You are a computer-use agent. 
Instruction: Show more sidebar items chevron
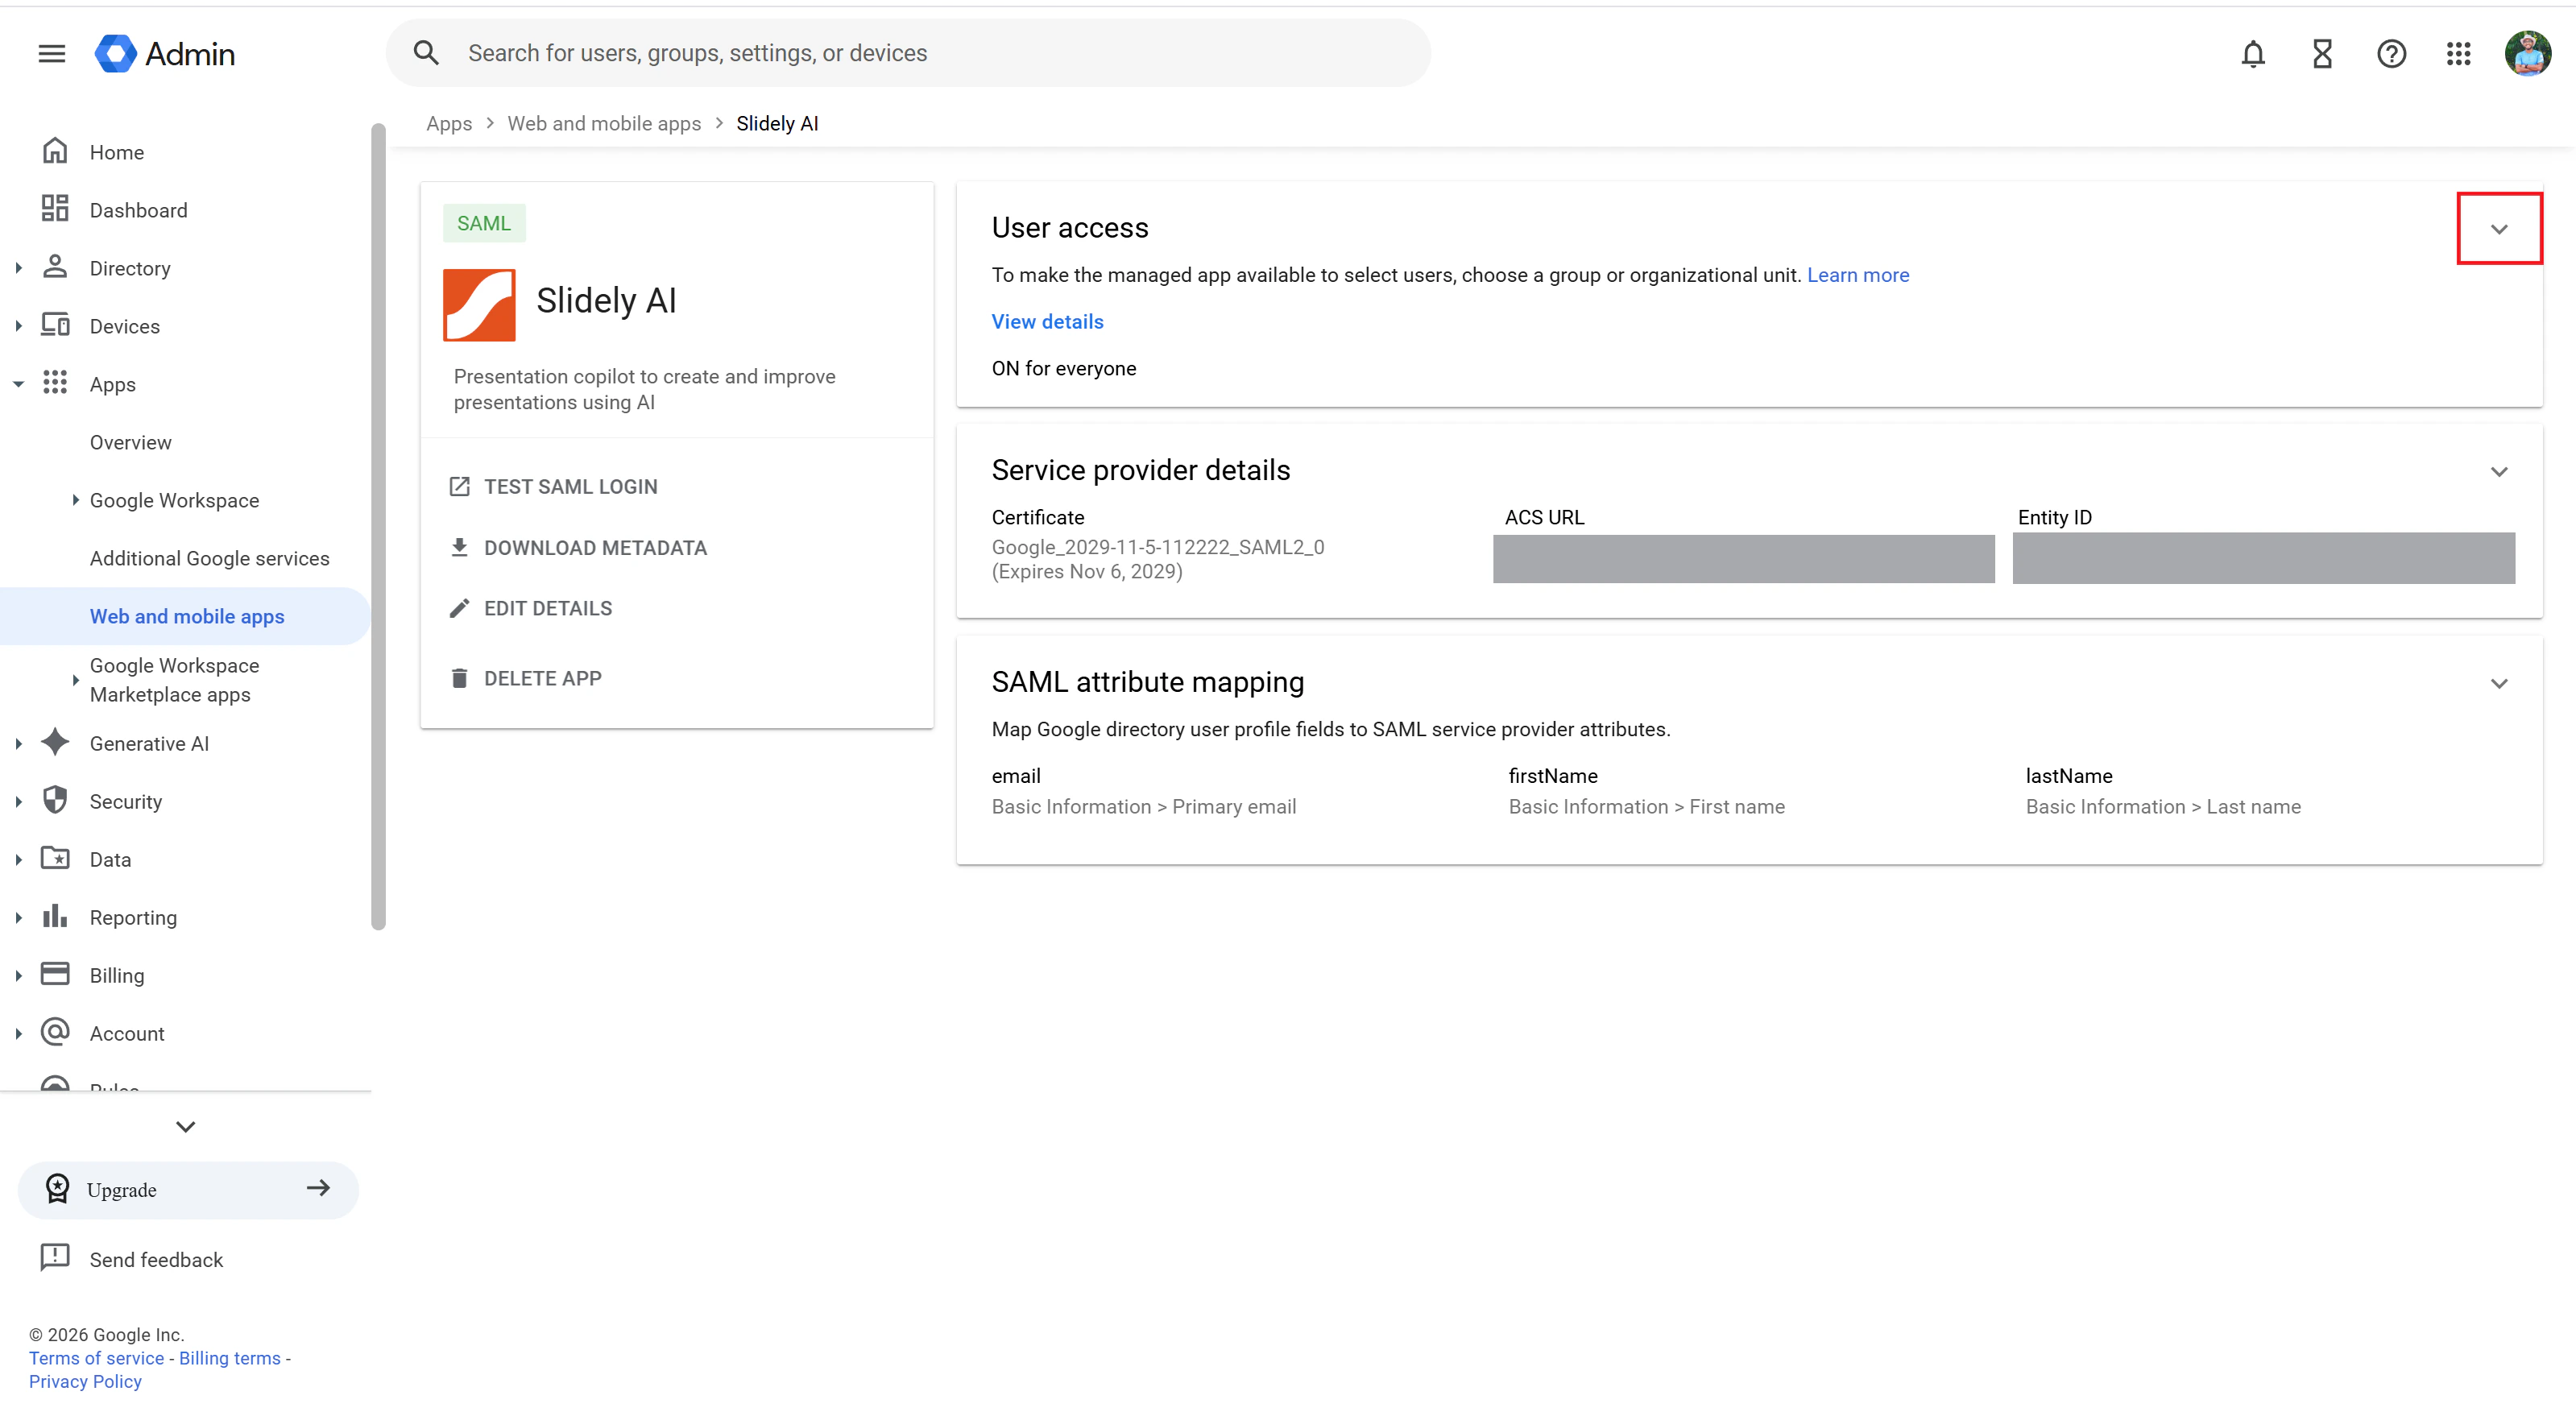(x=186, y=1127)
